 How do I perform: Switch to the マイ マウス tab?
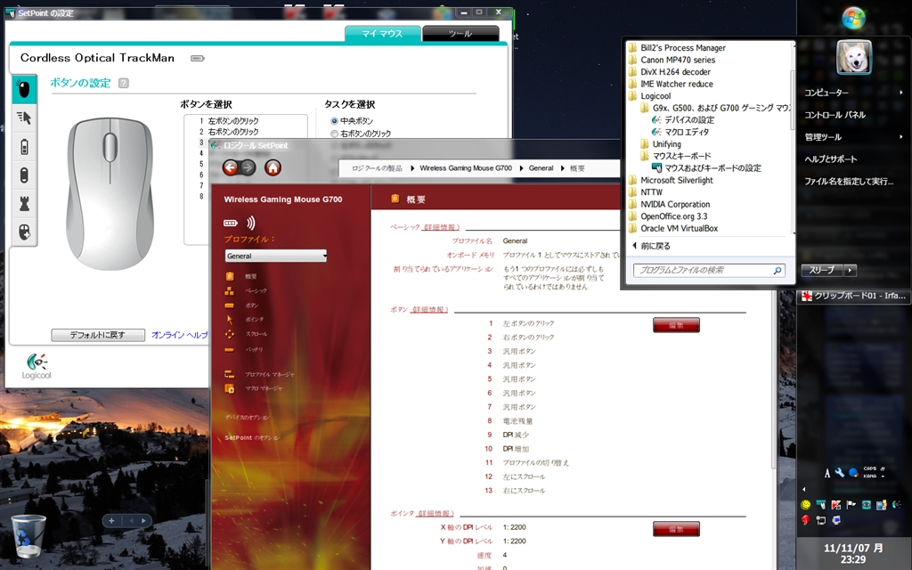click(382, 34)
